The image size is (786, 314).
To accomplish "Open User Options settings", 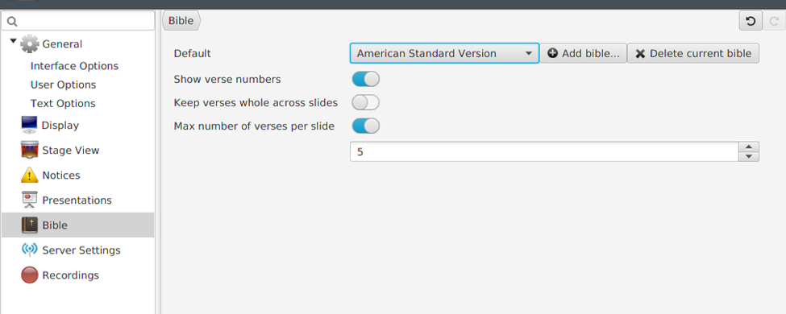I will click(63, 85).
